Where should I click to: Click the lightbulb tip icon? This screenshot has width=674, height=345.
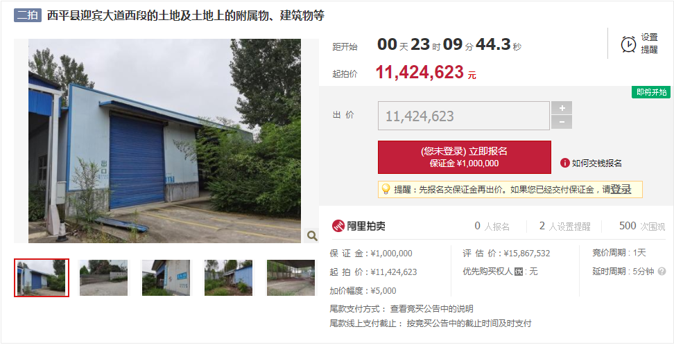[386, 189]
